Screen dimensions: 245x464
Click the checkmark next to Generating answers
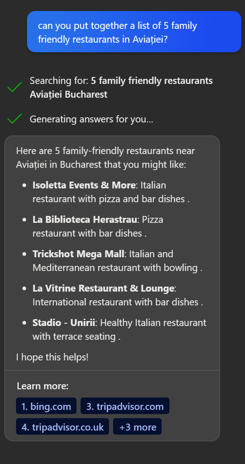tap(15, 119)
